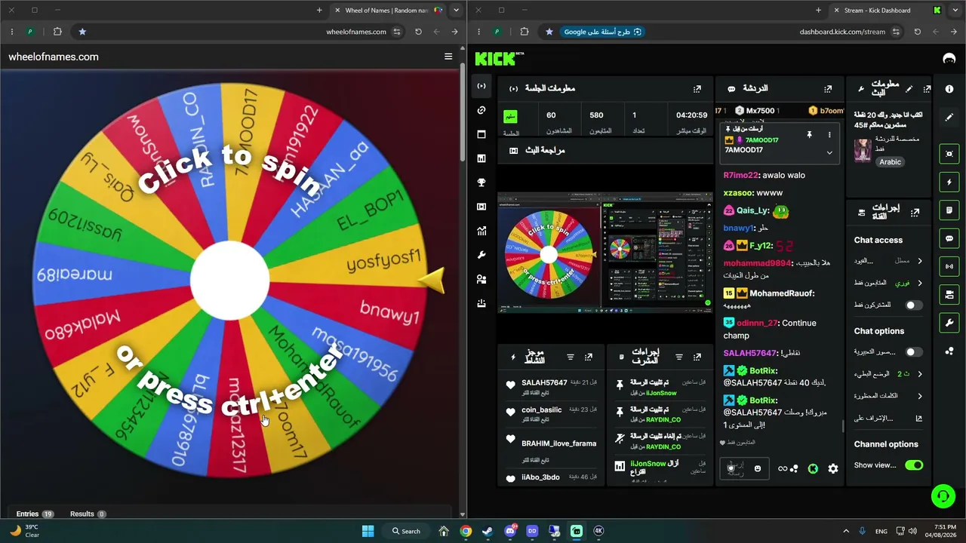Open the followers-only chat setting chevron
The height and width of the screenshot is (543, 966).
pos(920,283)
